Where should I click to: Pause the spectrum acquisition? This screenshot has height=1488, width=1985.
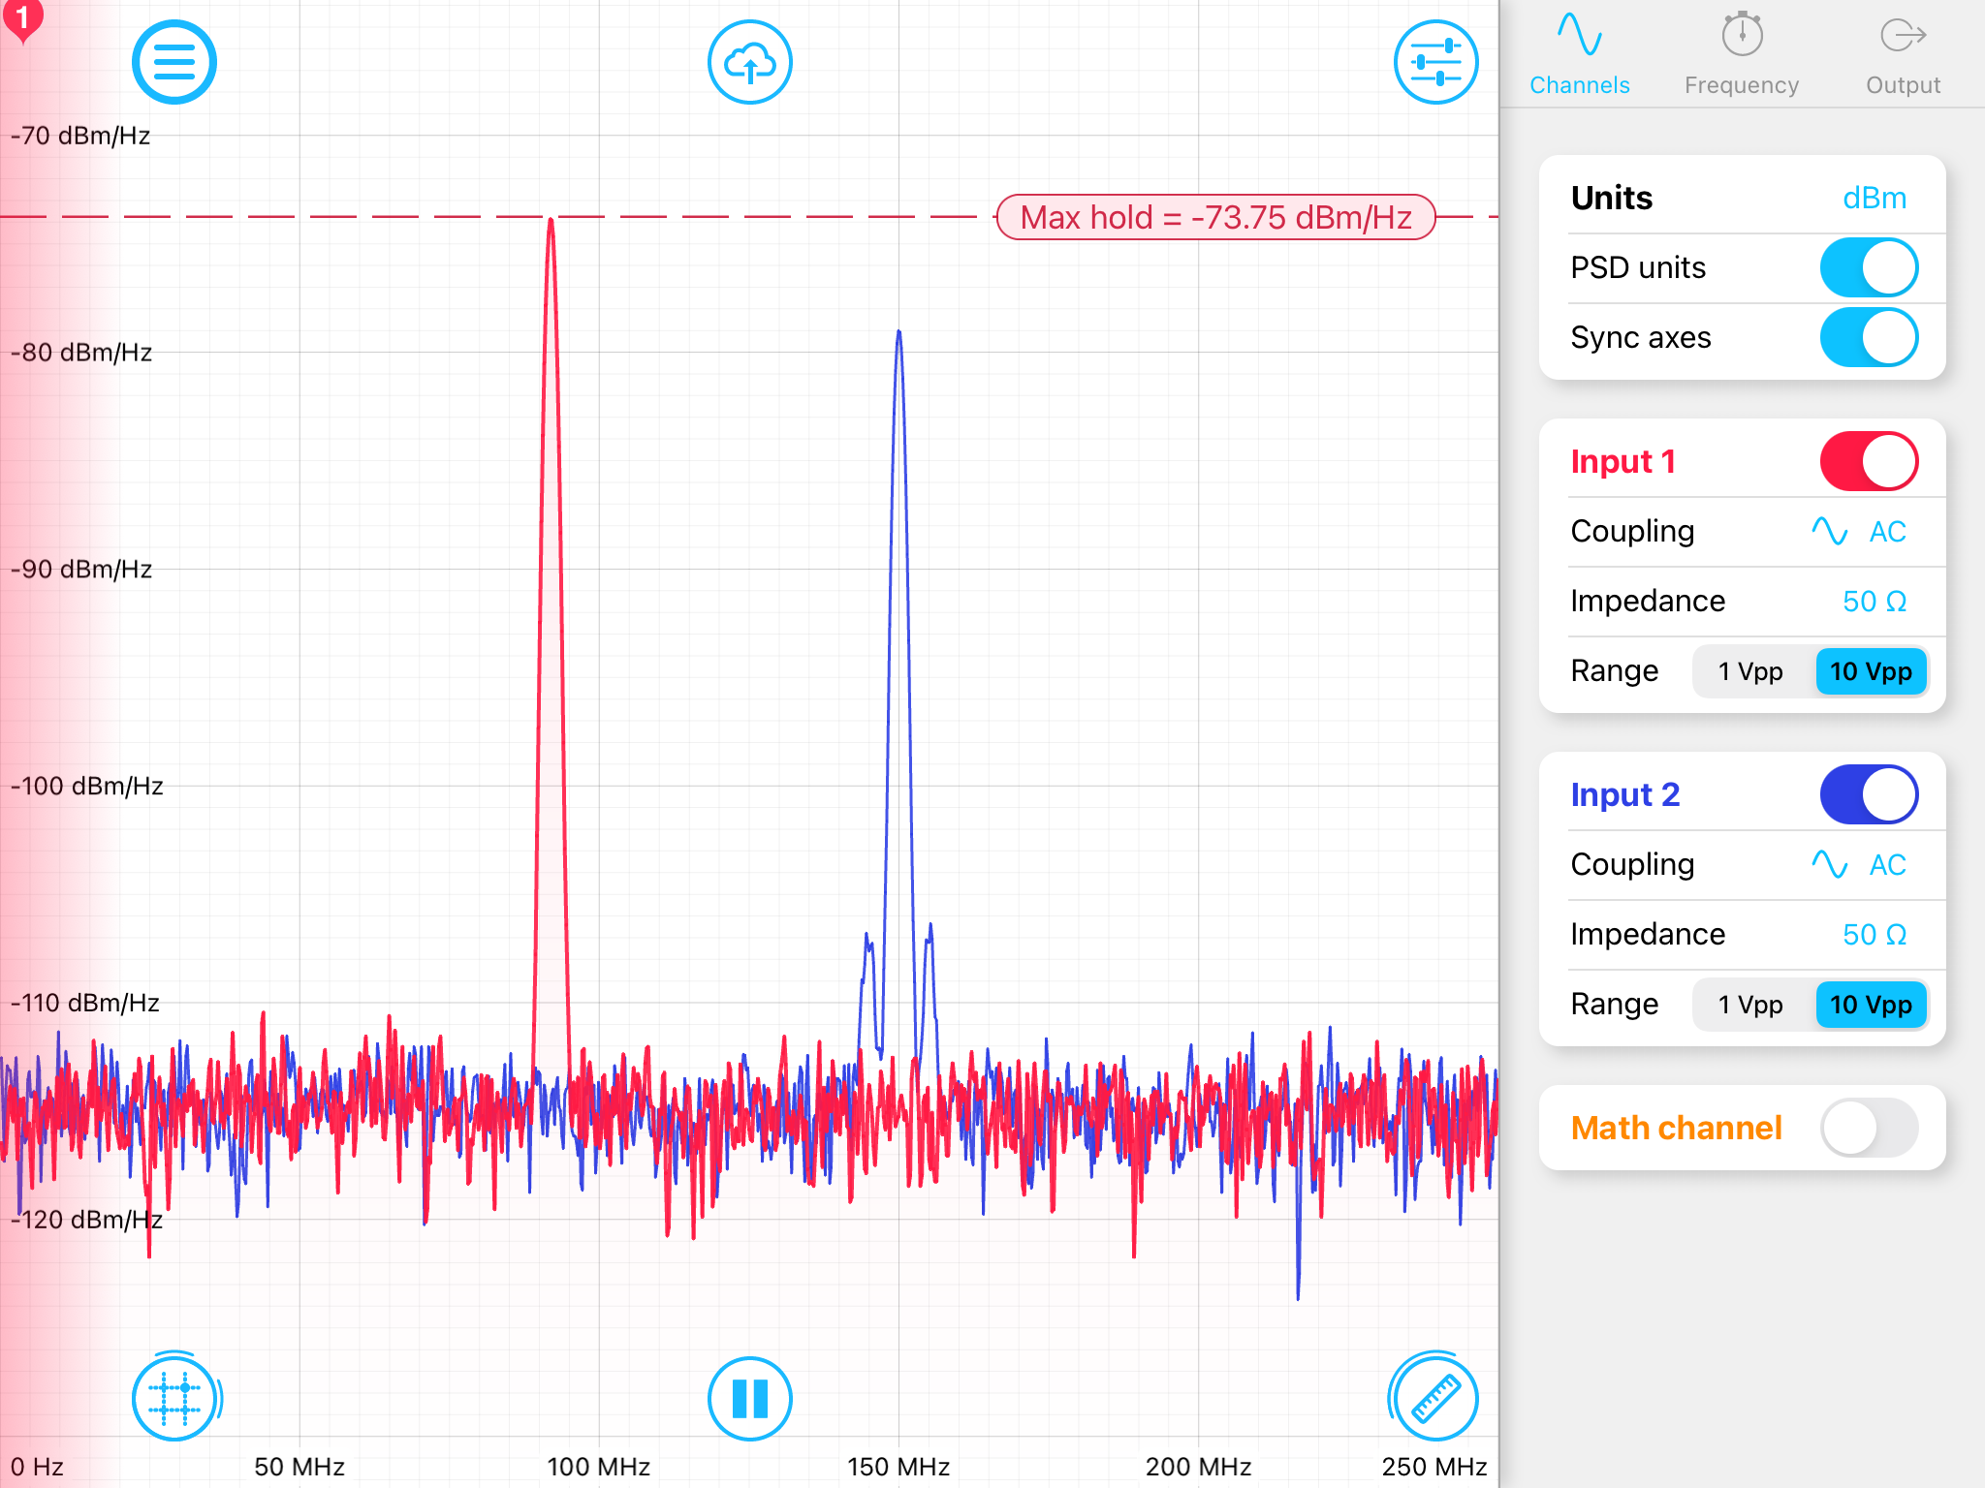click(x=749, y=1399)
